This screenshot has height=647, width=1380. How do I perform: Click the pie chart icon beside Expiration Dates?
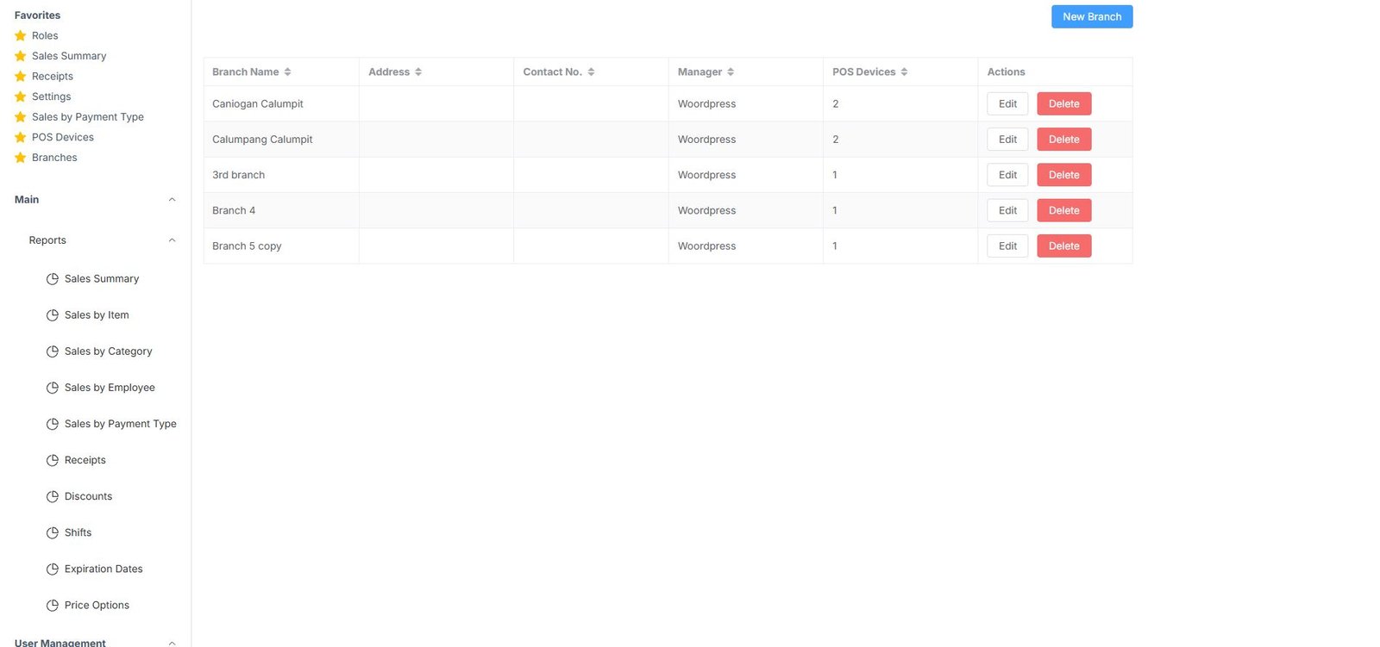52,569
